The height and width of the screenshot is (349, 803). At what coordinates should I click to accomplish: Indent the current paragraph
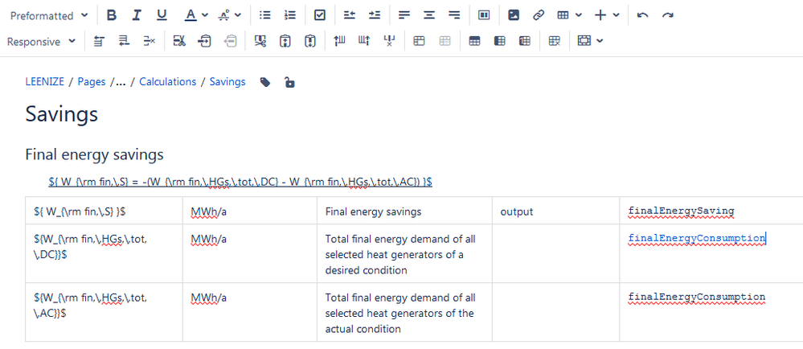pos(375,15)
